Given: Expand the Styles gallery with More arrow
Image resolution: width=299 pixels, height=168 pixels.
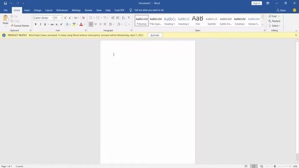Looking at the screenshot, I should click(x=263, y=25).
